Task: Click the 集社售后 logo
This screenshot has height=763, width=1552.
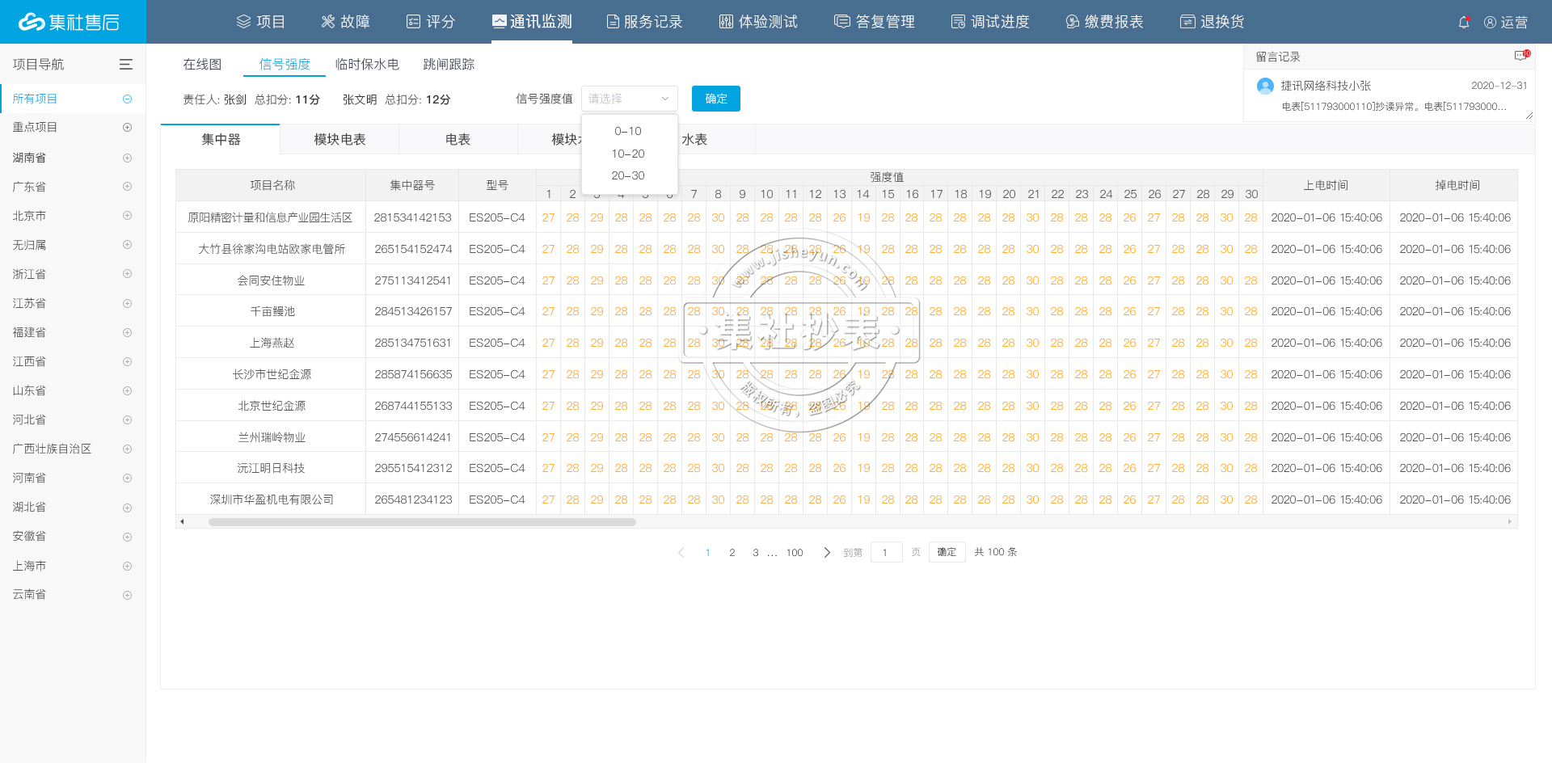Action: 70,22
